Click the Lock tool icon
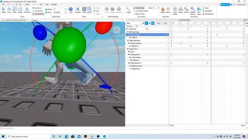 click(x=96, y=11)
